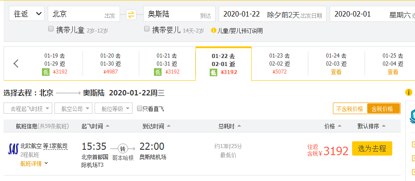The image size is (415, 181).
Task: Click the 北京 departure city field
Action: [x=84, y=14]
